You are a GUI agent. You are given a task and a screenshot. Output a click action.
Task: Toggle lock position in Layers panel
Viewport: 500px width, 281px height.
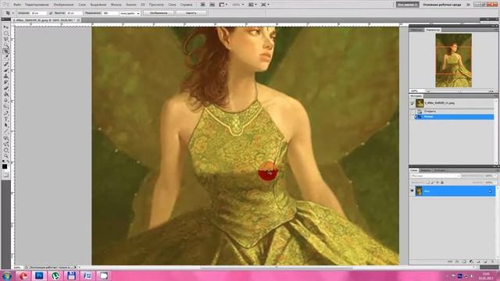click(x=437, y=183)
